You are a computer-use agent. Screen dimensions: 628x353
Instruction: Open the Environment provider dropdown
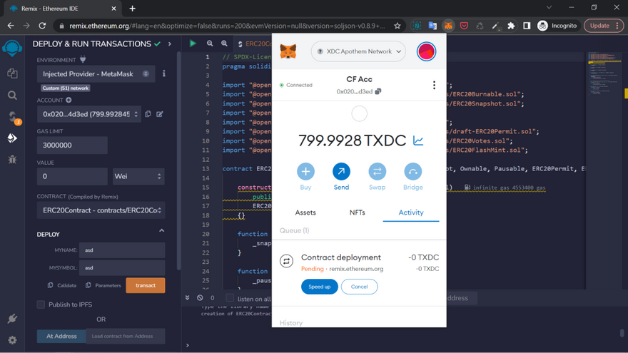(x=96, y=73)
